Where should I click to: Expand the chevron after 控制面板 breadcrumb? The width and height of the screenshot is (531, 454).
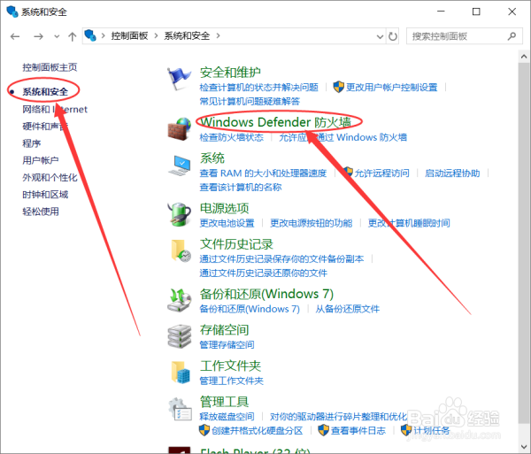pyautogui.click(x=156, y=35)
